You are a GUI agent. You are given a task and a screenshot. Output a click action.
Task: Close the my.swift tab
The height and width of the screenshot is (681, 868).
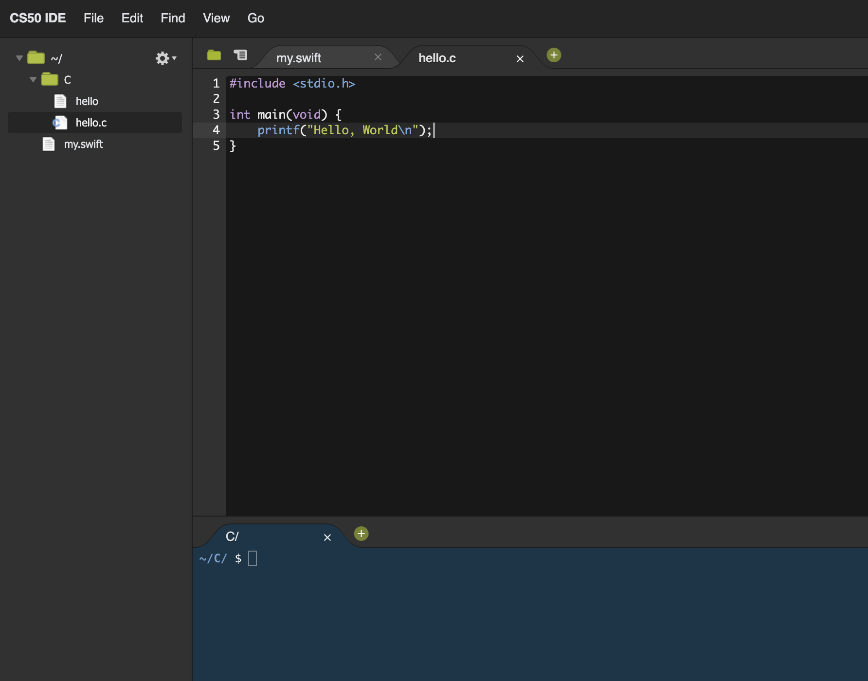pos(378,57)
